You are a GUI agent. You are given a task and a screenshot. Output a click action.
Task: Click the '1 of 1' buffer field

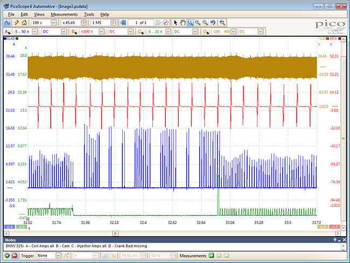pyautogui.click(x=141, y=23)
